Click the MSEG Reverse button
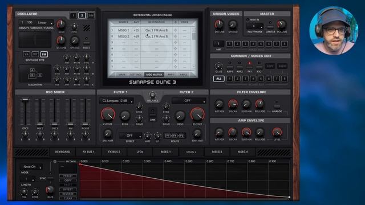This screenshot has width=365, height=205. click(x=68, y=194)
